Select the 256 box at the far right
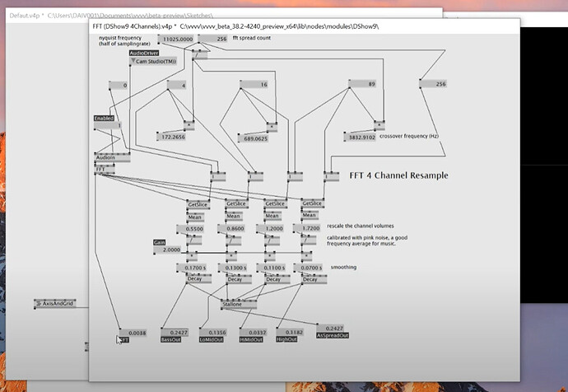 coord(433,84)
